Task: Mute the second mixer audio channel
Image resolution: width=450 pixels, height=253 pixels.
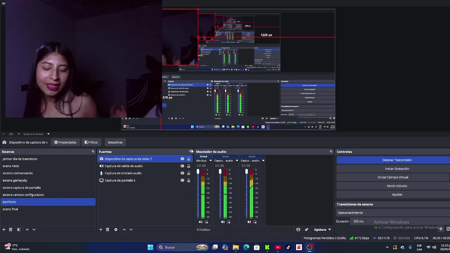Action: pos(223,222)
